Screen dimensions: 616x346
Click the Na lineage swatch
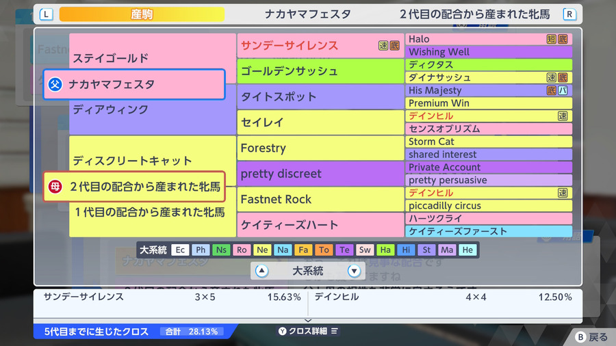tap(283, 250)
